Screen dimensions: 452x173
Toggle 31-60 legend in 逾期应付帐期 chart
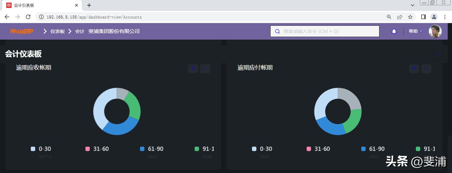click(x=318, y=149)
